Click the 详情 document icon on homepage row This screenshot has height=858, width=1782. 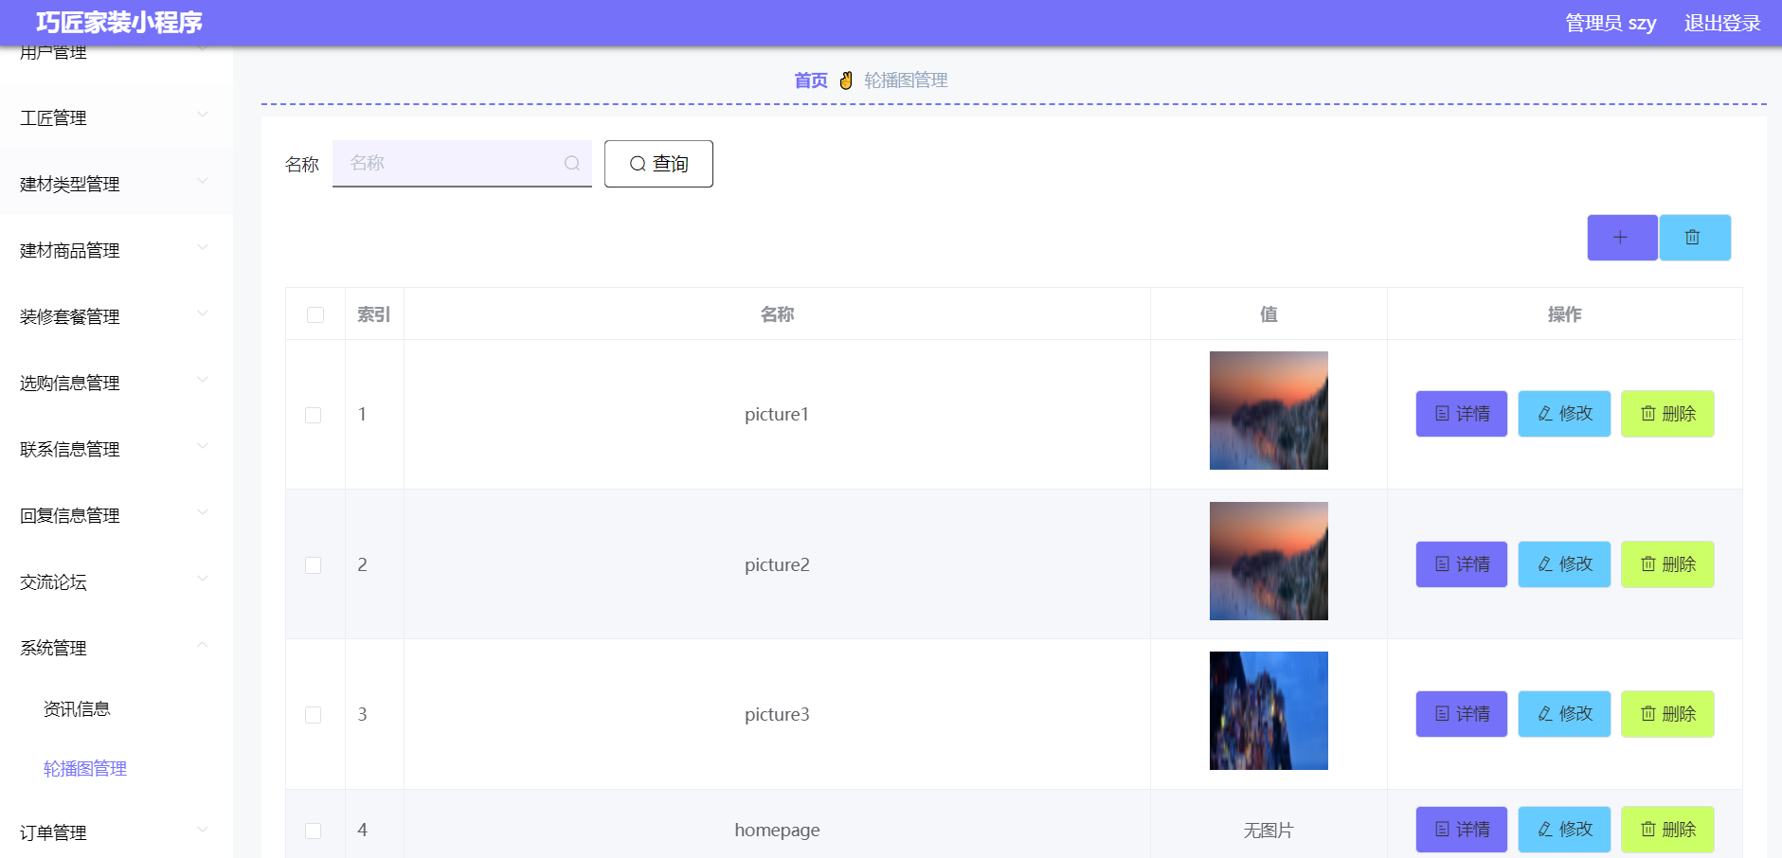(x=1440, y=829)
